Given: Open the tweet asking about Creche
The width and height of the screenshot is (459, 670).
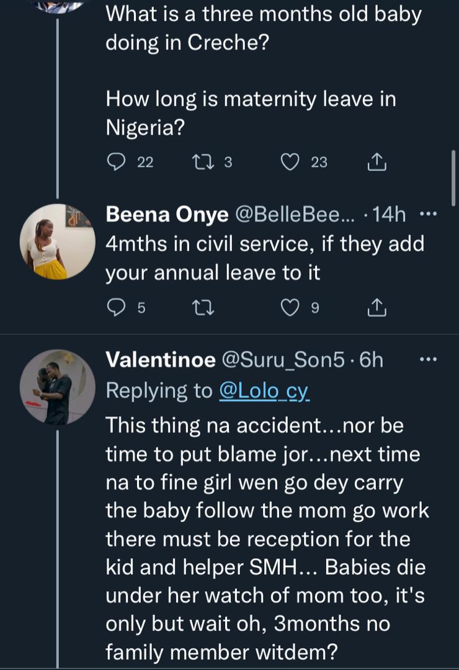Looking at the screenshot, I should [x=261, y=31].
